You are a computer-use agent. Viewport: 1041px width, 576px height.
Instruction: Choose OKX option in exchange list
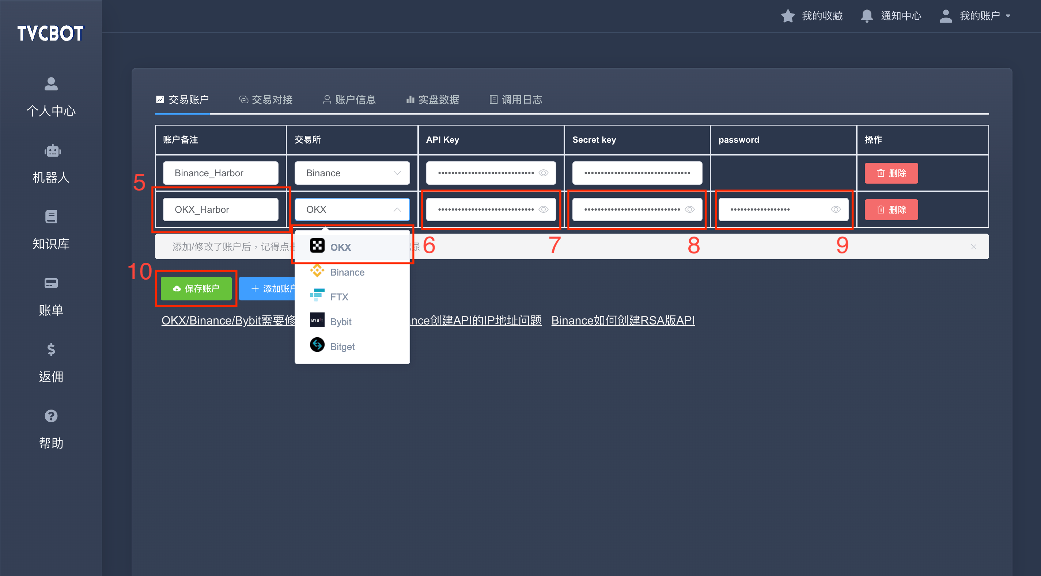352,247
